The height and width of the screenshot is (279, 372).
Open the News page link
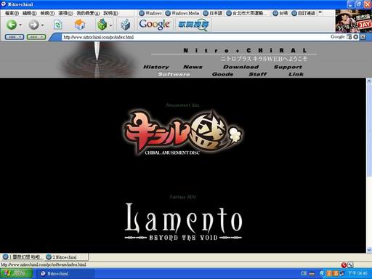click(x=193, y=67)
